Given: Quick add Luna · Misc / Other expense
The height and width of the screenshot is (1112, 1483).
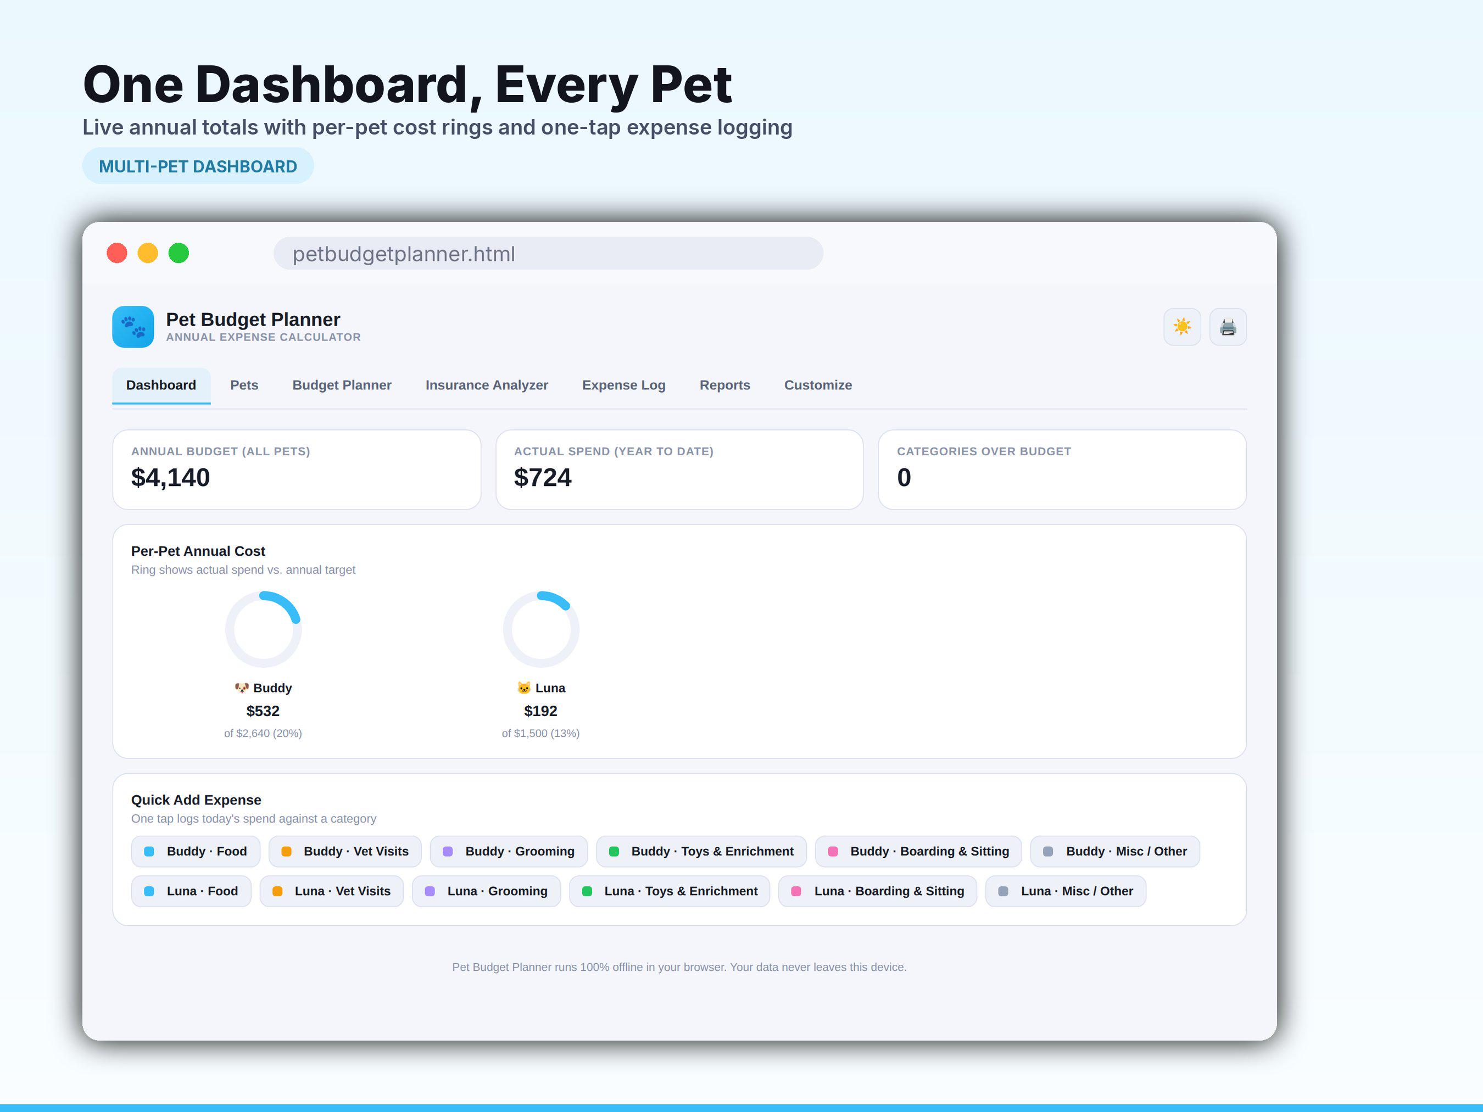Looking at the screenshot, I should coord(1066,891).
